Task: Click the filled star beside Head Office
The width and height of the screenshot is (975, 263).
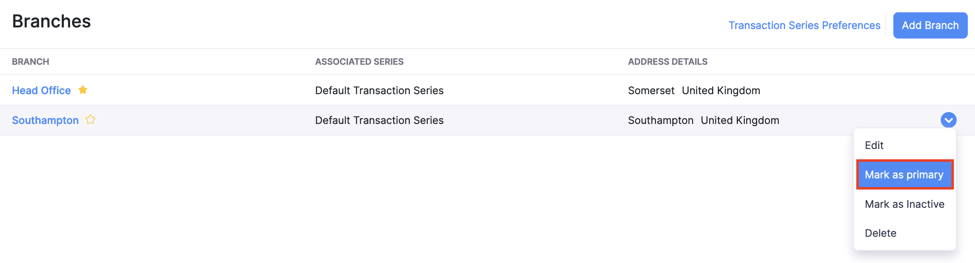Action: point(83,90)
